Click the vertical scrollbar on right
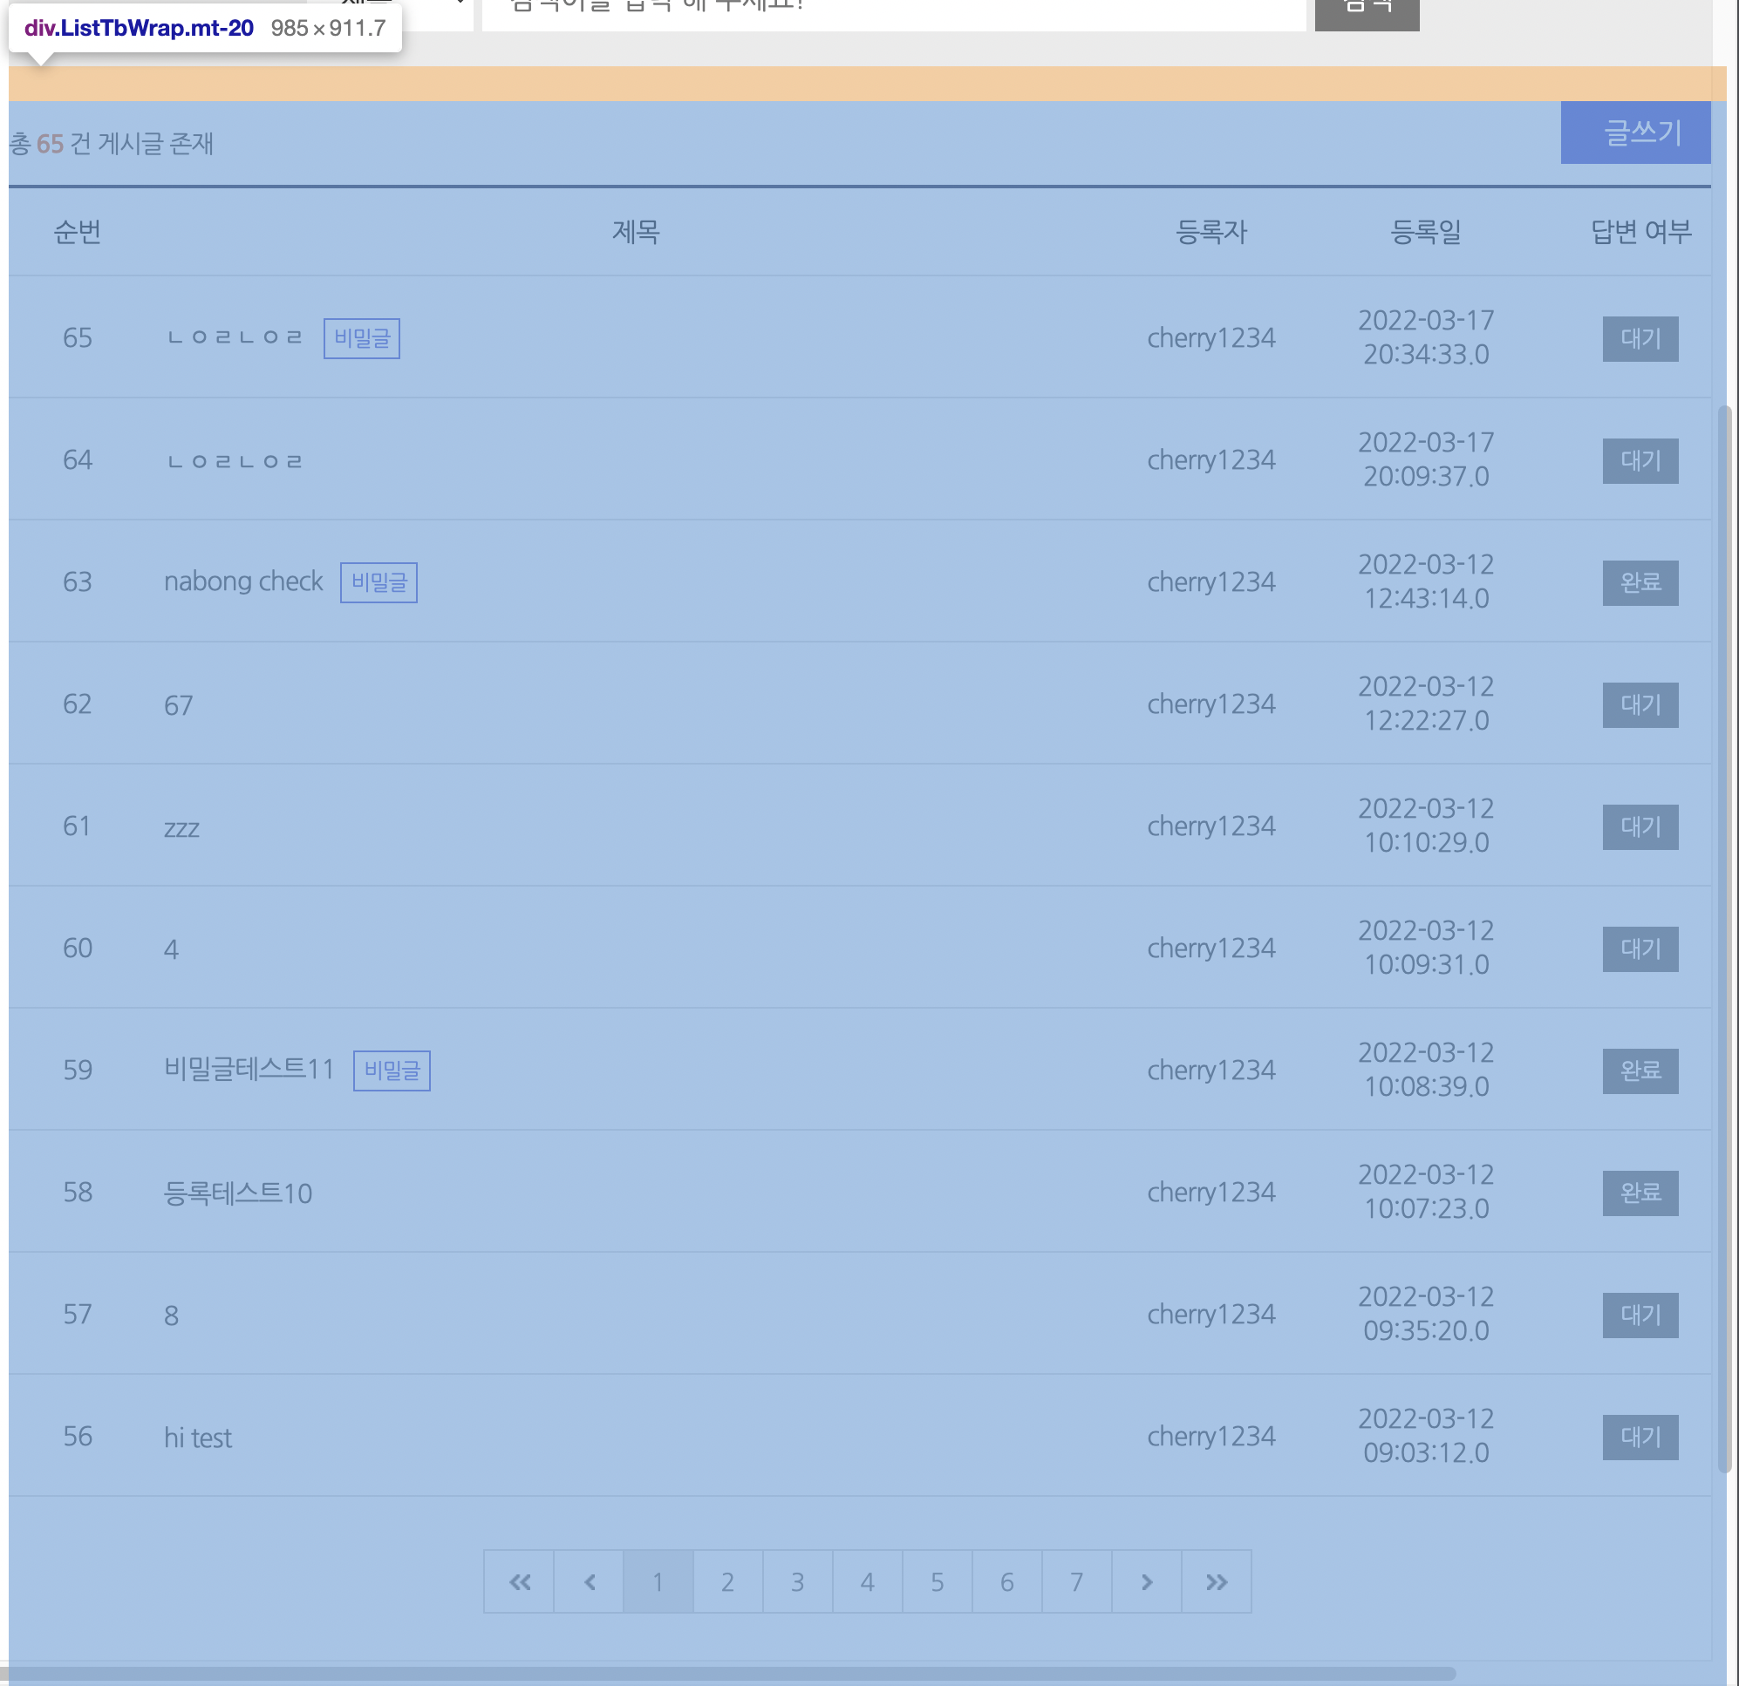 click(x=1724, y=938)
